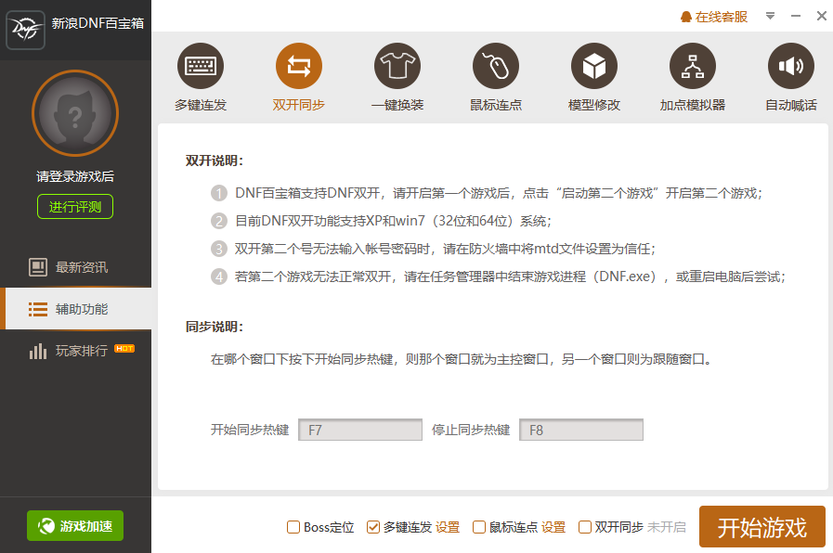Open the 加点模拟器 simulator icon
The image size is (833, 553).
pyautogui.click(x=692, y=67)
